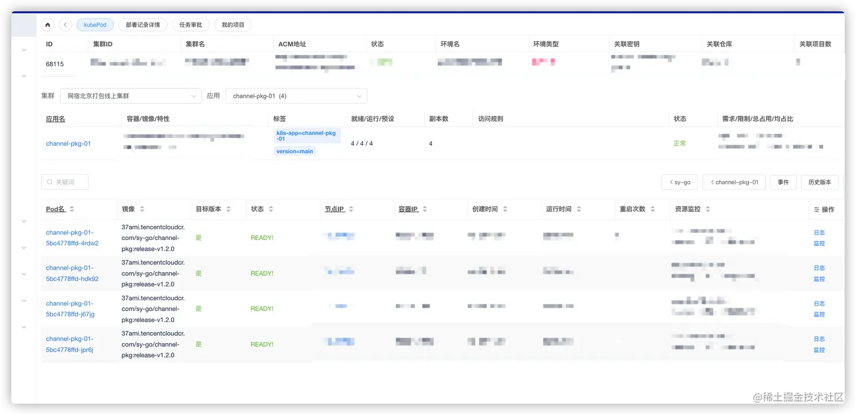Collapse the sidebar section with up chevron
This screenshot has width=856, height=415.
pyautogui.click(x=24, y=76)
